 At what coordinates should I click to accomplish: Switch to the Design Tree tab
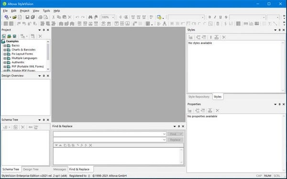point(31,169)
